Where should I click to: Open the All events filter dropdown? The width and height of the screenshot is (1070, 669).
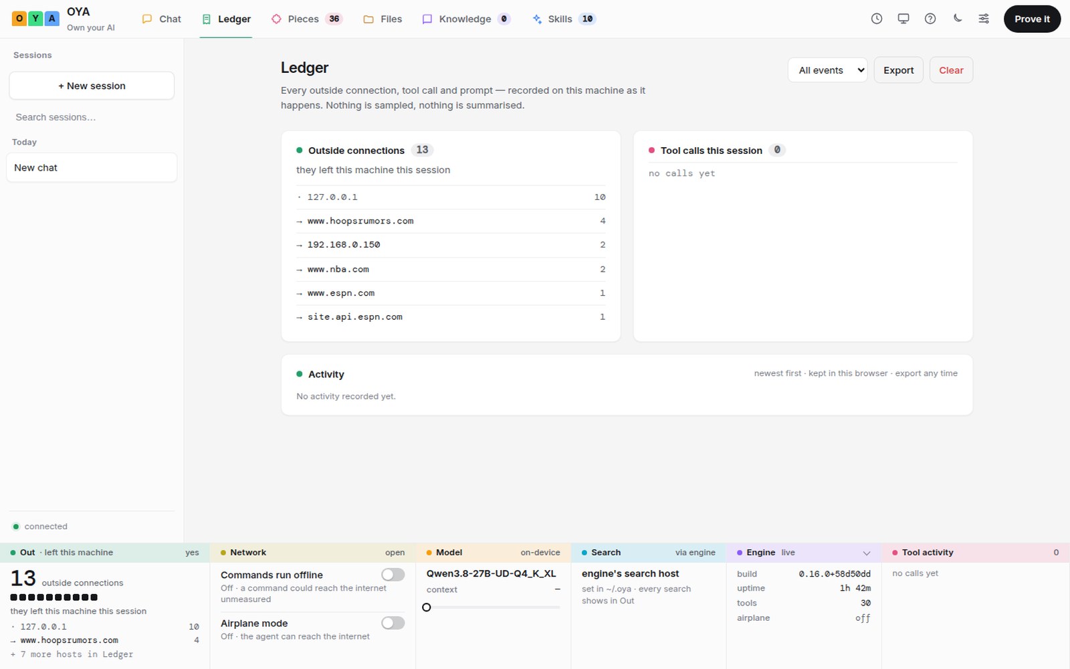pyautogui.click(x=827, y=70)
